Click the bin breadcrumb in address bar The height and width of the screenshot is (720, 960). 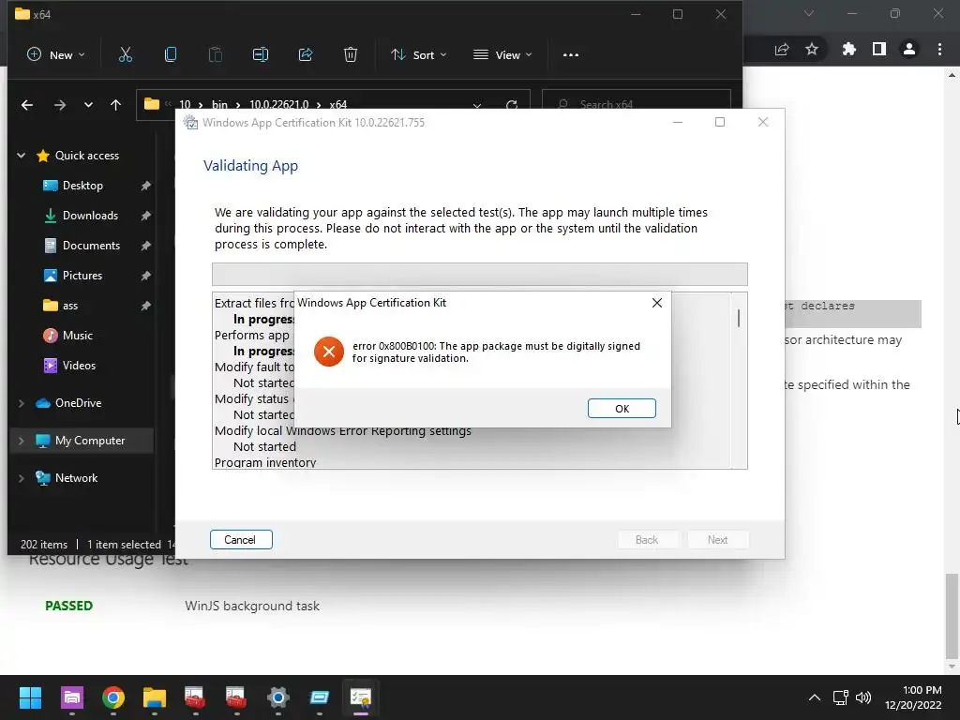[x=219, y=105]
